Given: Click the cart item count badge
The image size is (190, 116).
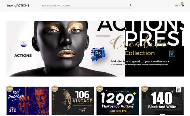Looking at the screenshot, I should tap(182, 4).
